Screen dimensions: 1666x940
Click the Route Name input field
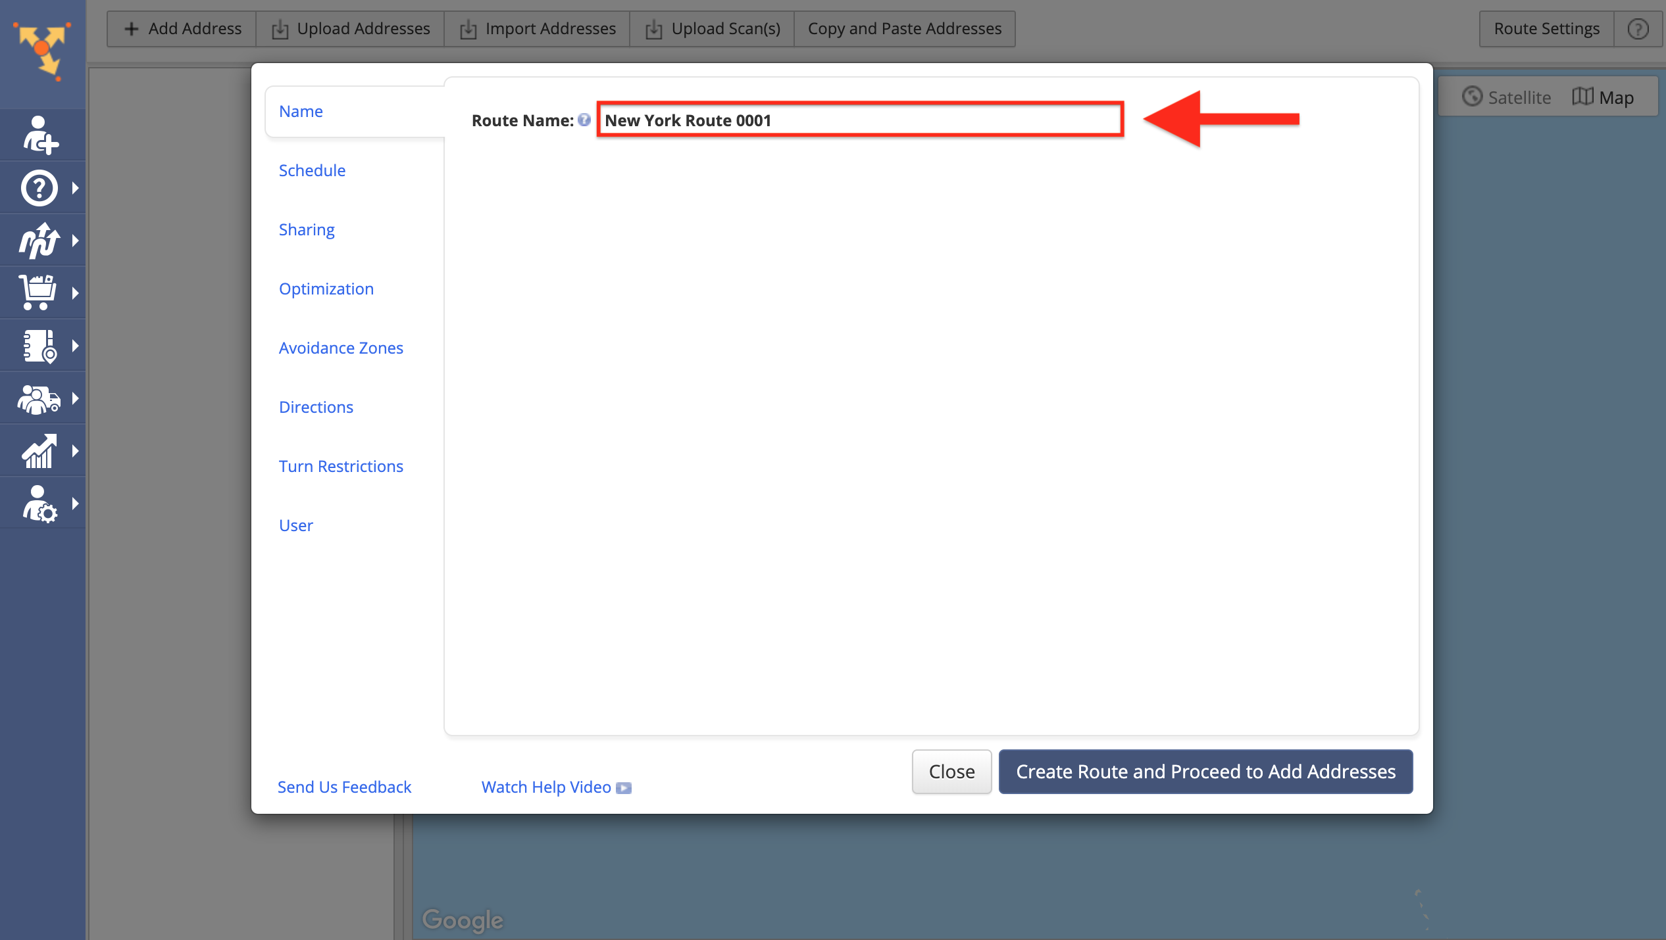pyautogui.click(x=861, y=119)
